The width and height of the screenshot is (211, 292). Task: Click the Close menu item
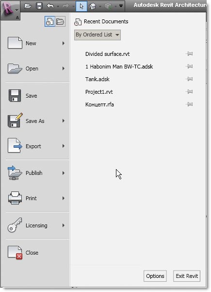(x=37, y=253)
